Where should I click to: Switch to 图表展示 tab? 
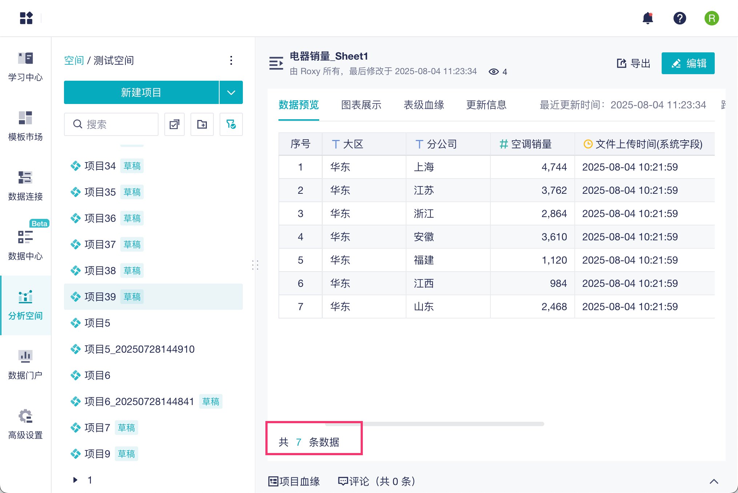pos(361,105)
